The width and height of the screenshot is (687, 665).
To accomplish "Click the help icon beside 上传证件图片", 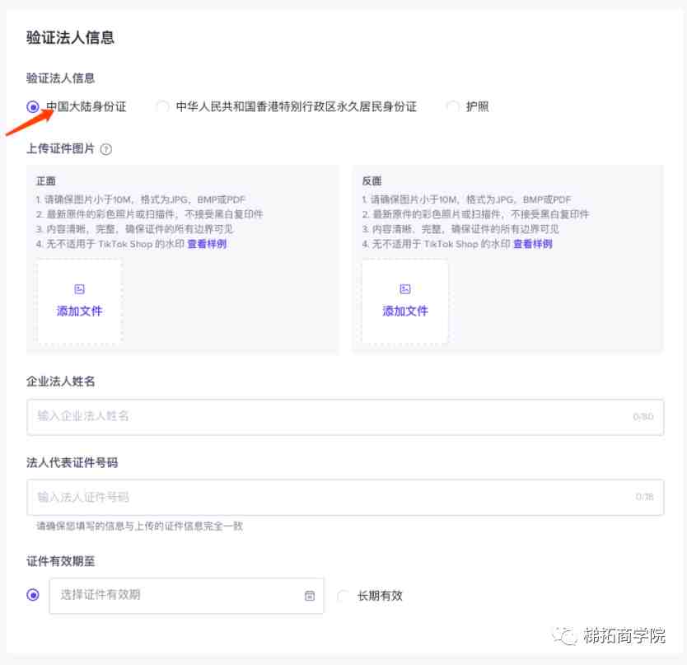I will tap(106, 149).
